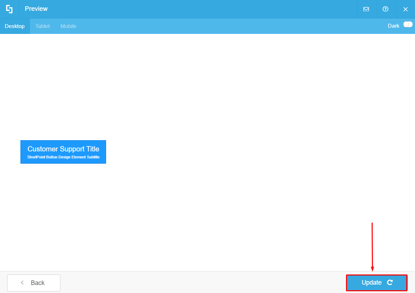Screen dimensions: 415x293
Task: Click the Back button
Action: tap(34, 283)
